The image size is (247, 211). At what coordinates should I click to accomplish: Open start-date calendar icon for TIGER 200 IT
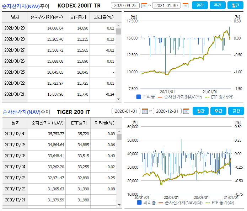(x=145, y=111)
